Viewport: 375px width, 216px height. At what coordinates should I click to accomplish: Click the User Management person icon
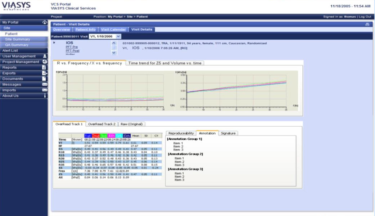[x=45, y=56]
